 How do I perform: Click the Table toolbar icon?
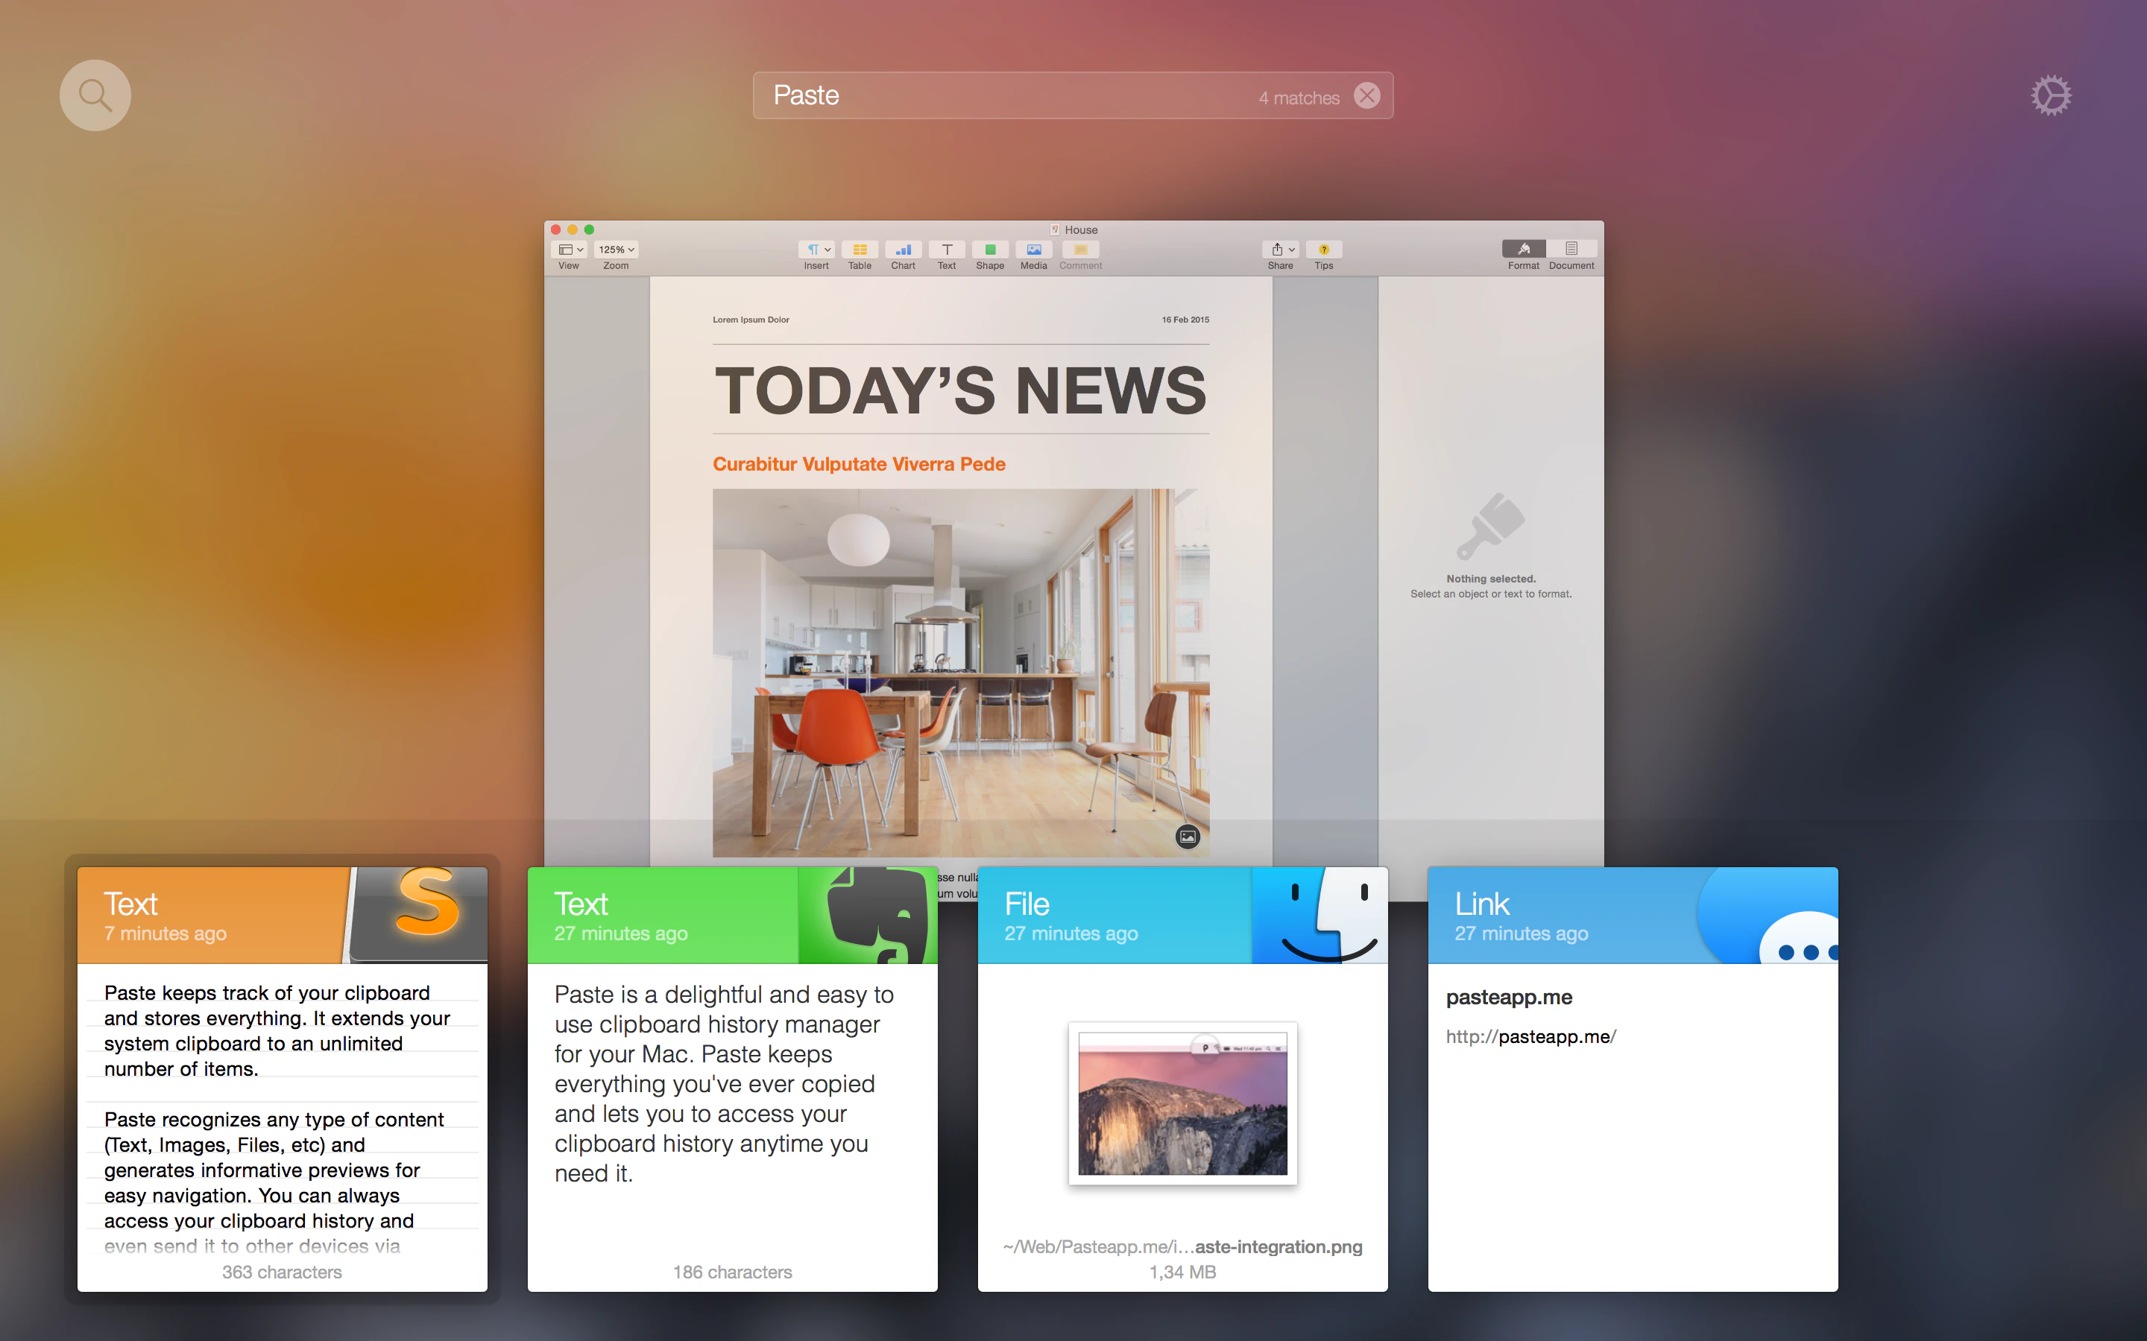tap(859, 250)
